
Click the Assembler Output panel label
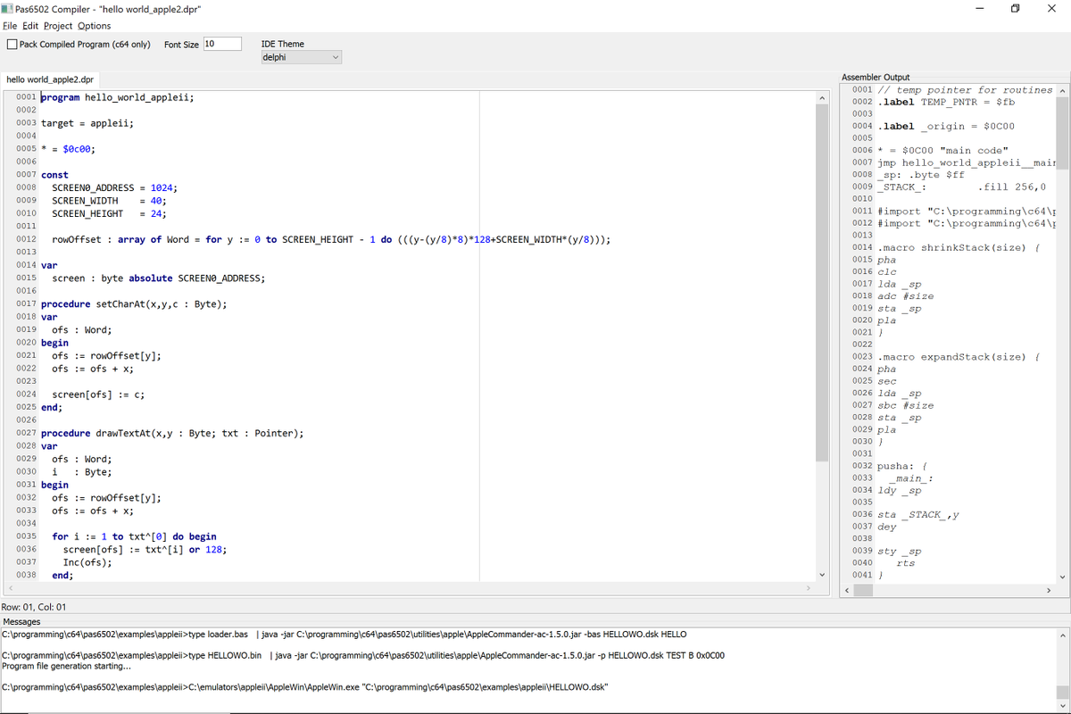[876, 78]
